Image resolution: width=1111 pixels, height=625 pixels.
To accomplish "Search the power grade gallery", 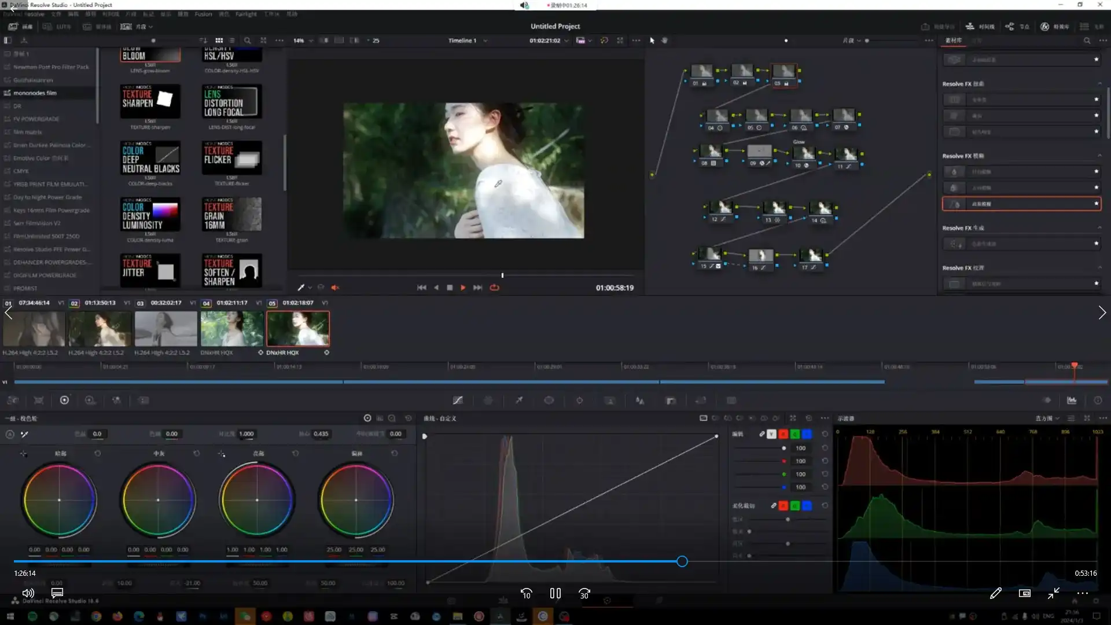I will tap(247, 41).
